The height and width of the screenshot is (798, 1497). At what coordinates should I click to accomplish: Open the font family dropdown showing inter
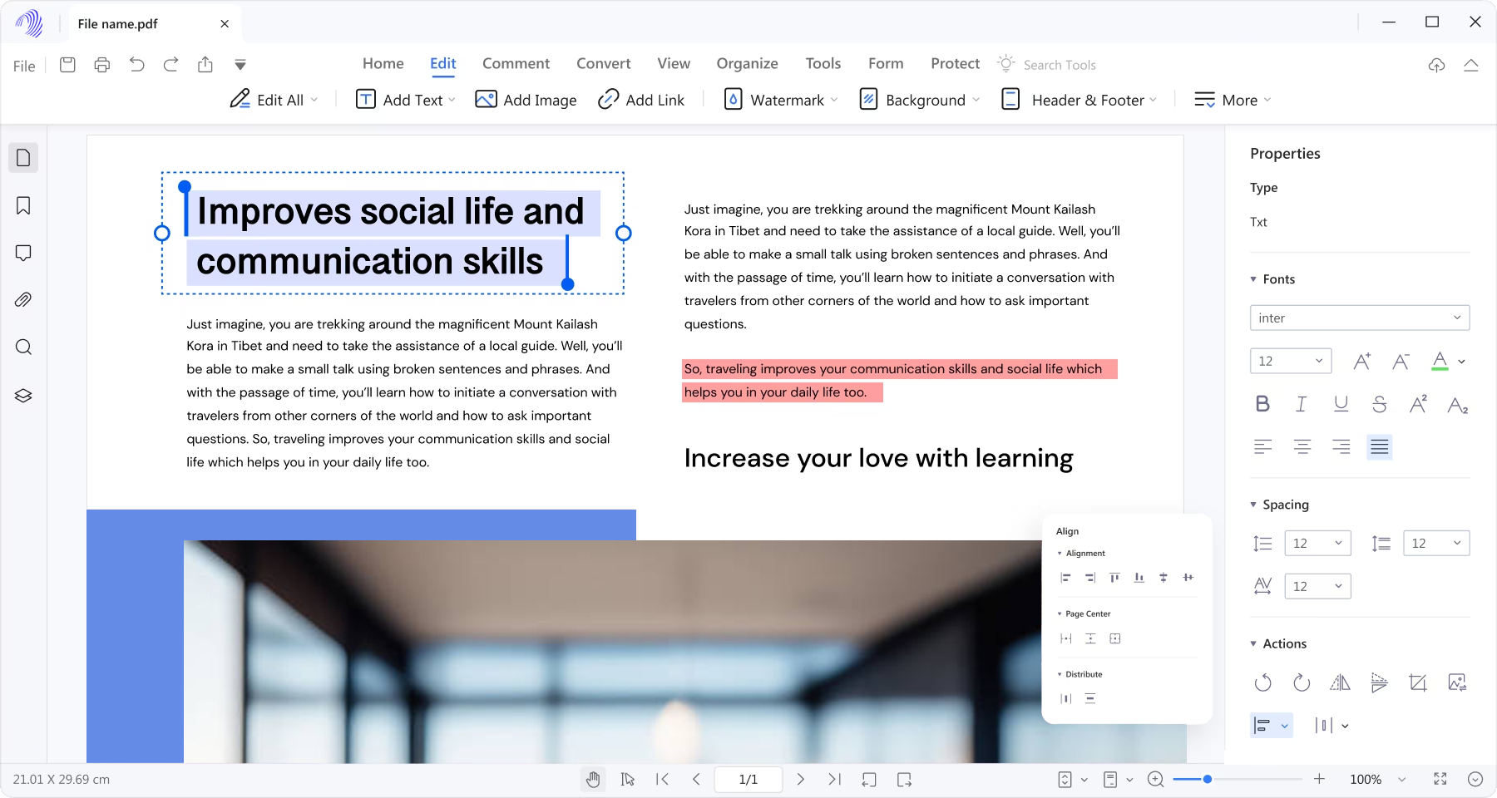pyautogui.click(x=1359, y=318)
